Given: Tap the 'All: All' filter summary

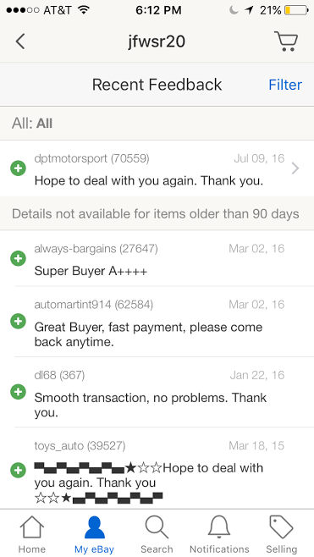Looking at the screenshot, I should click(32, 124).
